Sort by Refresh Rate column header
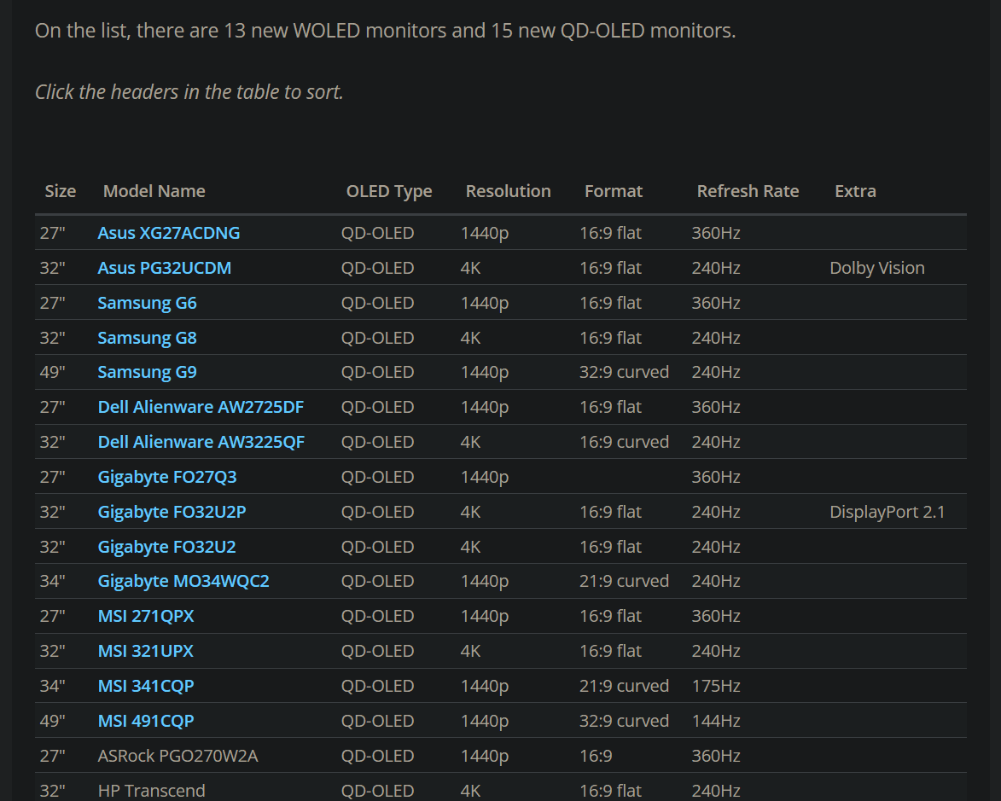Image resolution: width=1001 pixels, height=801 pixels. pyautogui.click(x=748, y=191)
